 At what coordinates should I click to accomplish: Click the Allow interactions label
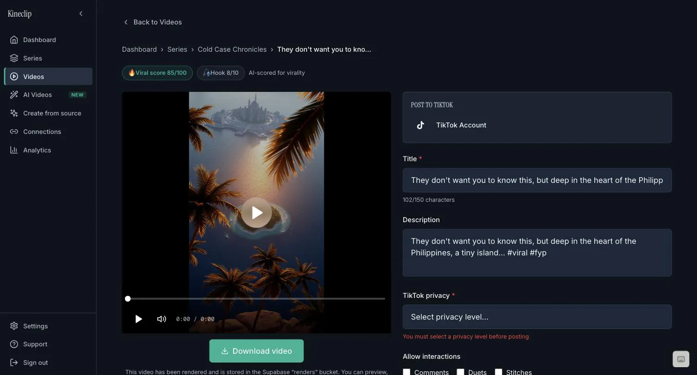click(432, 357)
